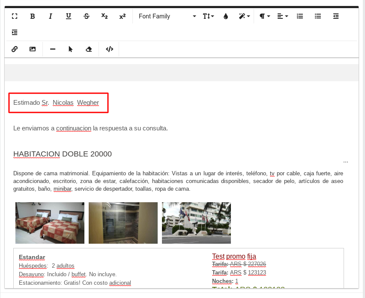Expand the '...' more options below HABITACION DOBLE
Viewport: 365px width, 298px height.
click(346, 162)
